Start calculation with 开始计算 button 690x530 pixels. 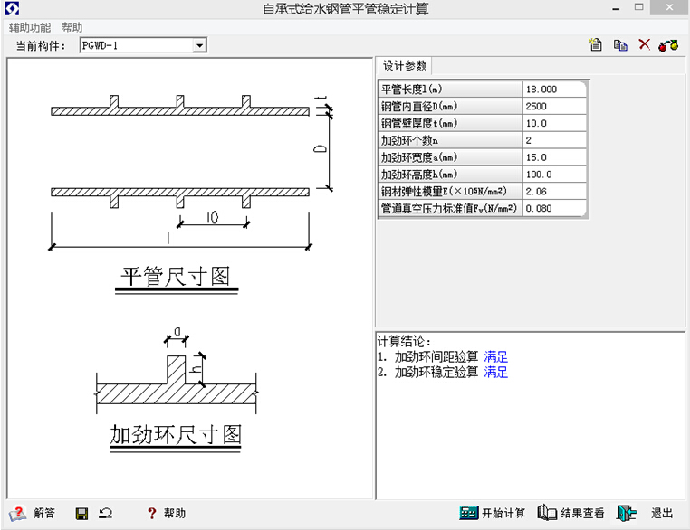(492, 513)
